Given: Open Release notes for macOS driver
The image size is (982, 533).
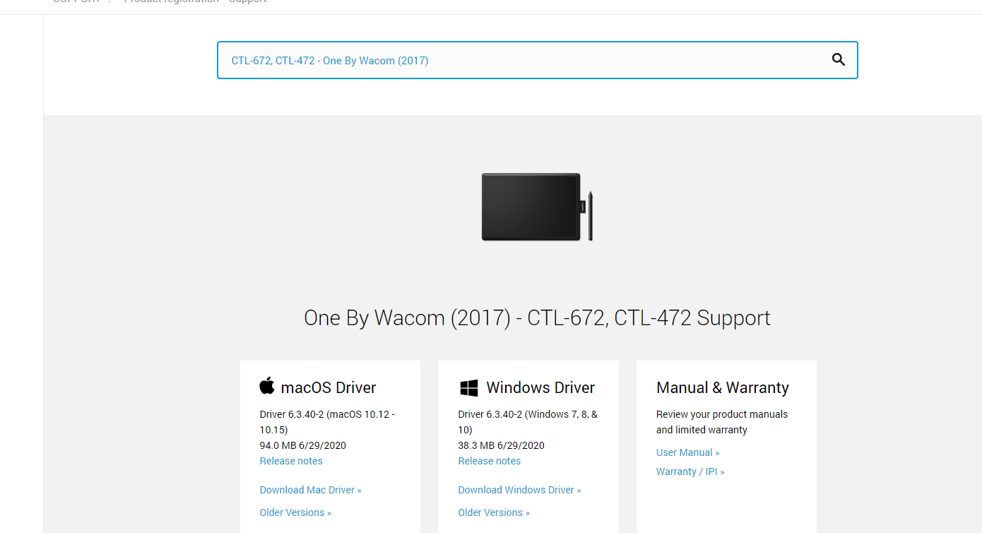Looking at the screenshot, I should (x=291, y=461).
